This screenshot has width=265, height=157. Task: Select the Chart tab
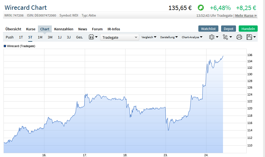click(x=45, y=29)
